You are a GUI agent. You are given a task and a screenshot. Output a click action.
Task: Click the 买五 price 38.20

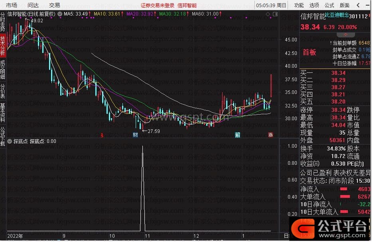click(x=338, y=102)
